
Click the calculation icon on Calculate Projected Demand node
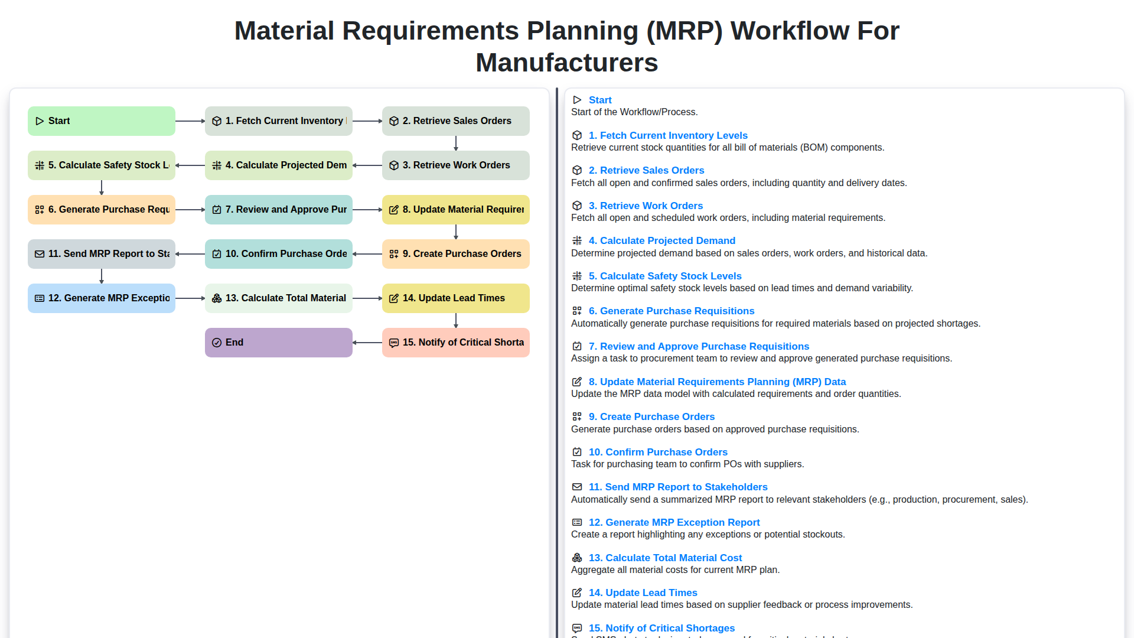[216, 165]
